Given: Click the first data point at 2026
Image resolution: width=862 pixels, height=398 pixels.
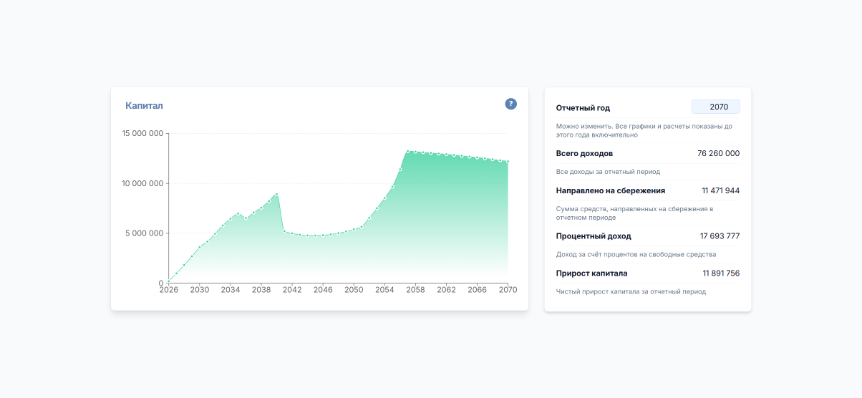Looking at the screenshot, I should (x=169, y=281).
